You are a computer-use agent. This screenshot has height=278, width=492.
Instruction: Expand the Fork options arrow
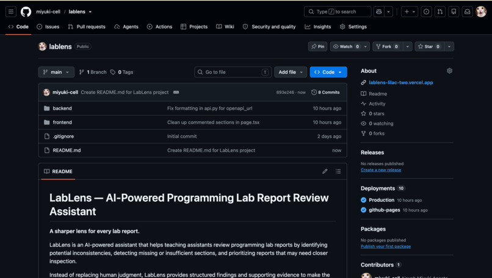[407, 46]
